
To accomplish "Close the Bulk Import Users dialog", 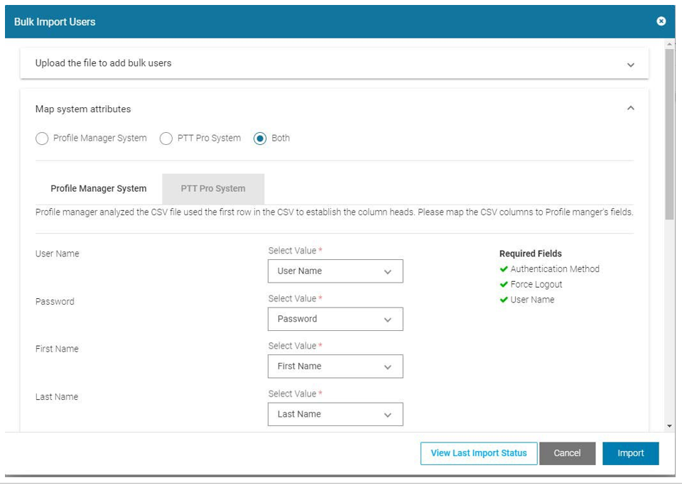I will coord(661,21).
